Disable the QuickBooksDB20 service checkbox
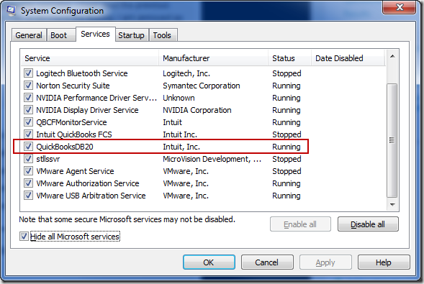Viewport: 424px width, 284px height. (x=28, y=147)
